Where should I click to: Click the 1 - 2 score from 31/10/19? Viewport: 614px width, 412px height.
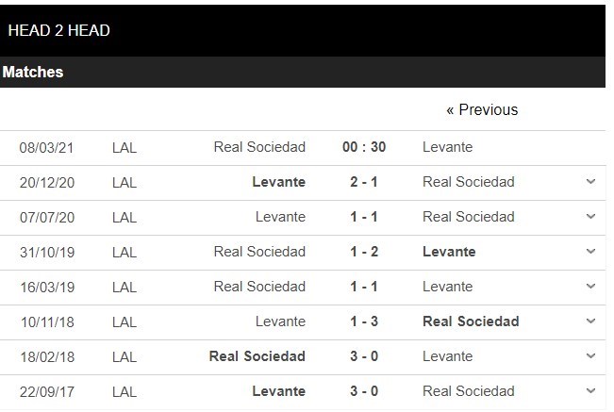364,252
